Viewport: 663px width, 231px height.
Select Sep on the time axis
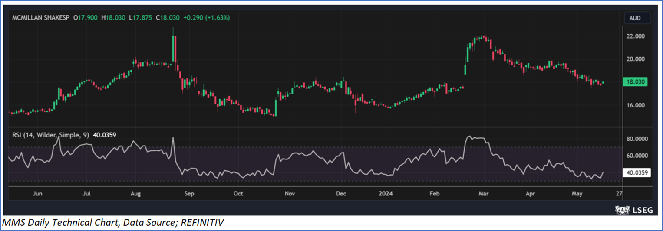coord(189,194)
